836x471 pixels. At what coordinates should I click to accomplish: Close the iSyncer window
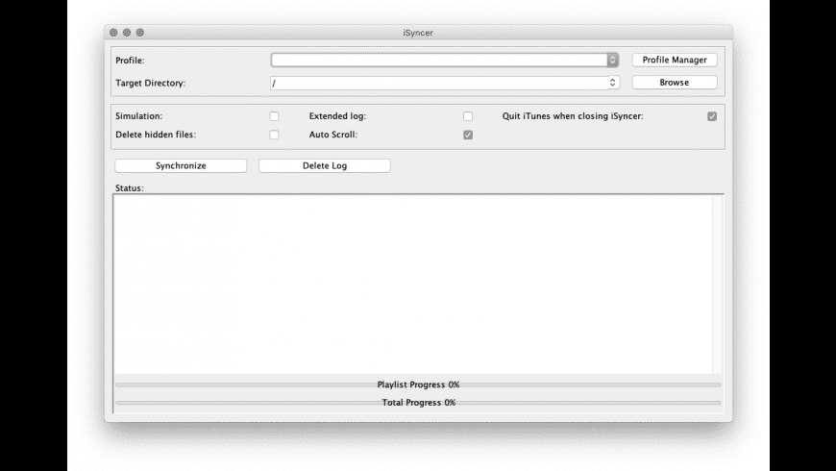113,33
